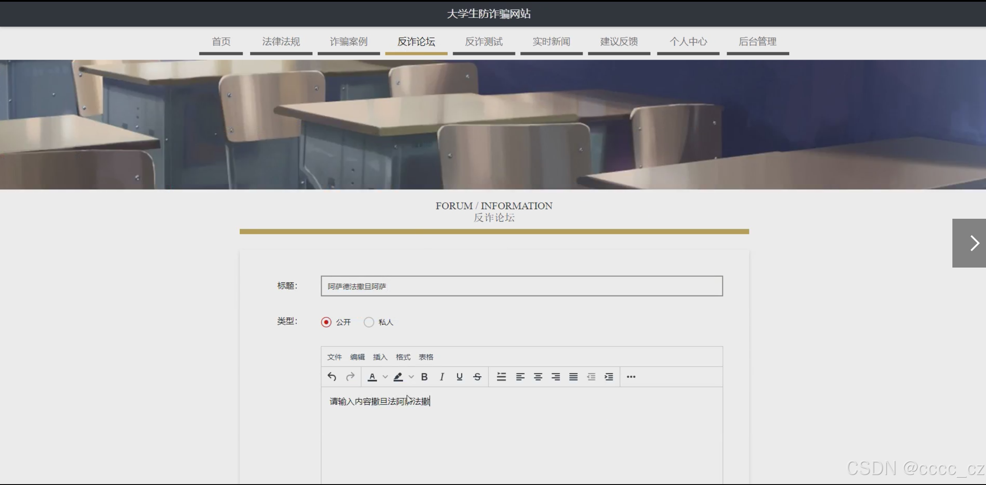Toggle bold formatting in editor
The width and height of the screenshot is (986, 485).
click(x=424, y=377)
